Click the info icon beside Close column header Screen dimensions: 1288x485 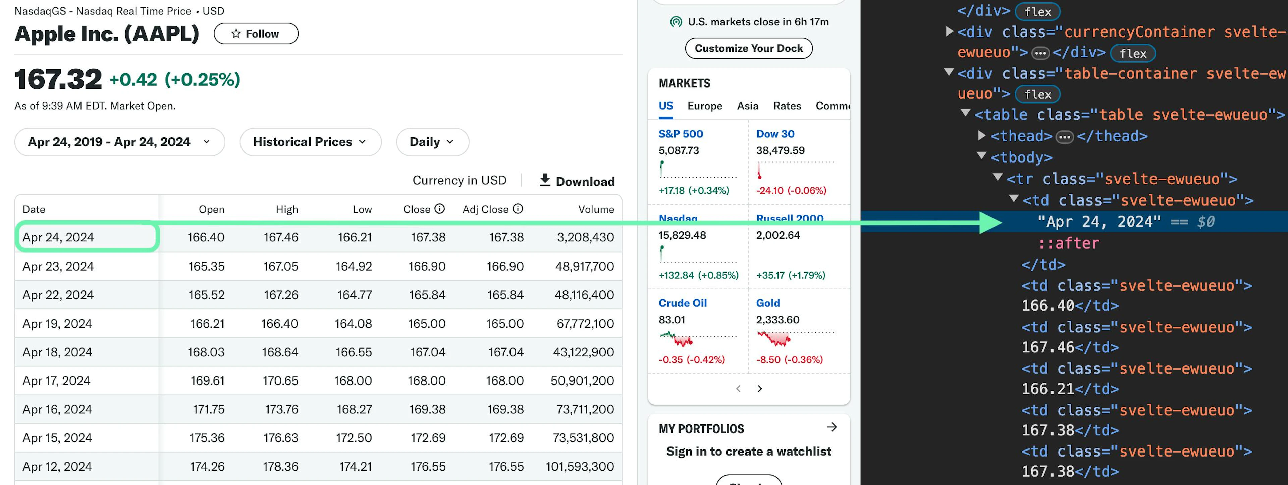[x=439, y=209]
